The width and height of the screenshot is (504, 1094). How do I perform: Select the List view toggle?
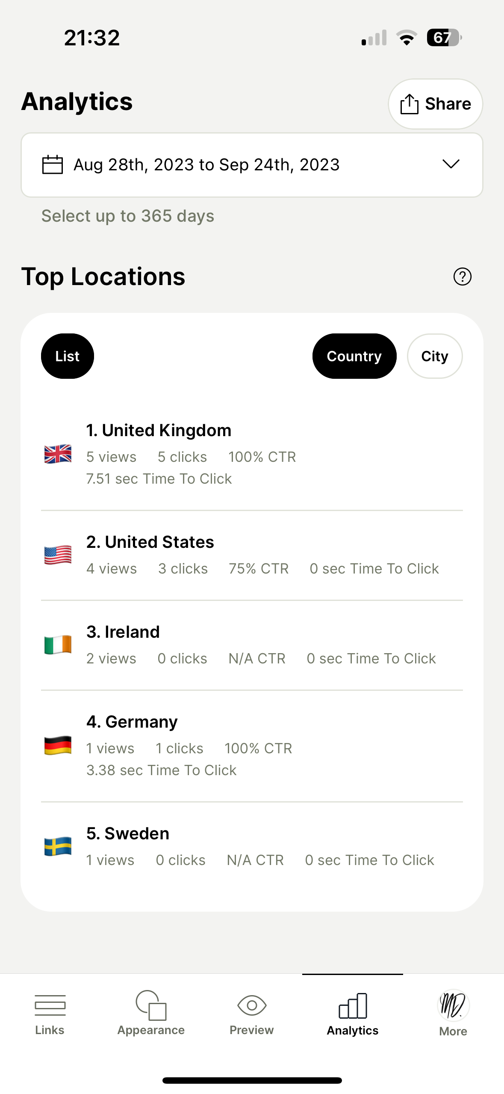(68, 356)
